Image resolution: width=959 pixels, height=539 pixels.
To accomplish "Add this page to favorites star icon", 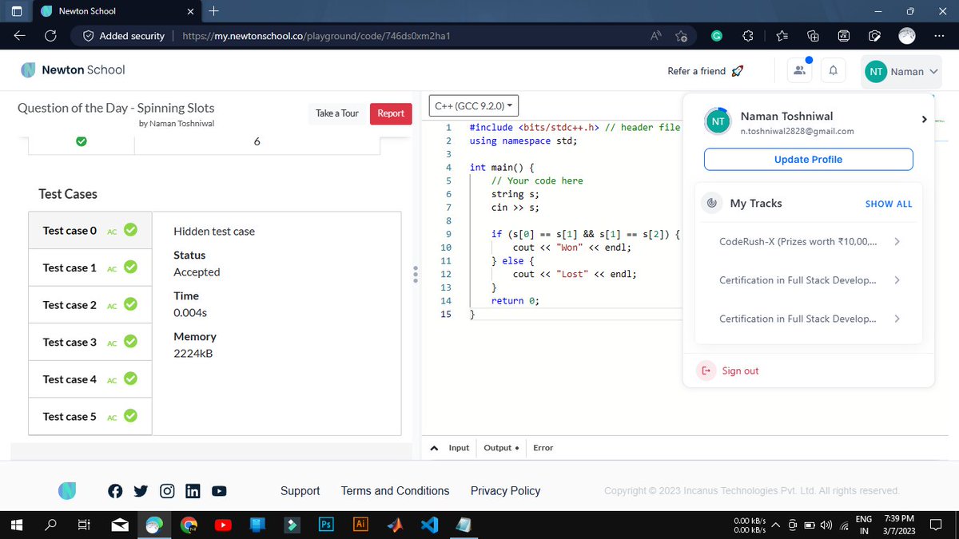I will (x=681, y=36).
